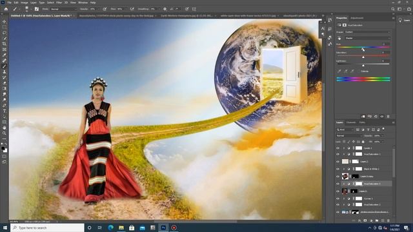Select the Eyedropper tool in the left toolbar
This screenshot has width=413, height=232.
click(5, 55)
